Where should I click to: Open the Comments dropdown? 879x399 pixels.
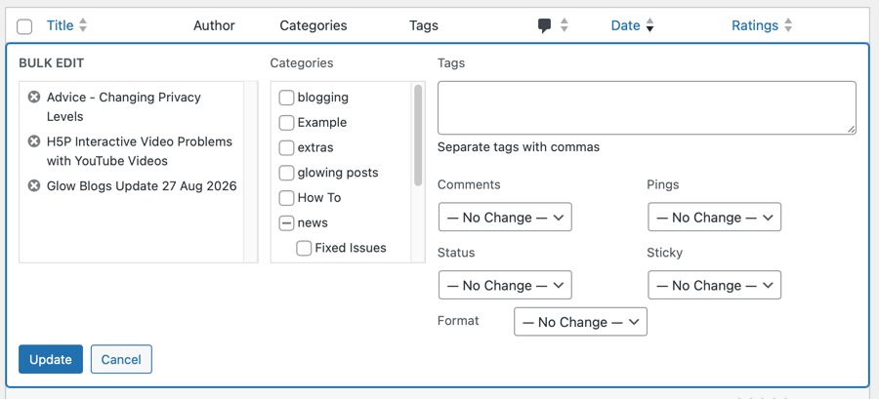pyautogui.click(x=505, y=218)
